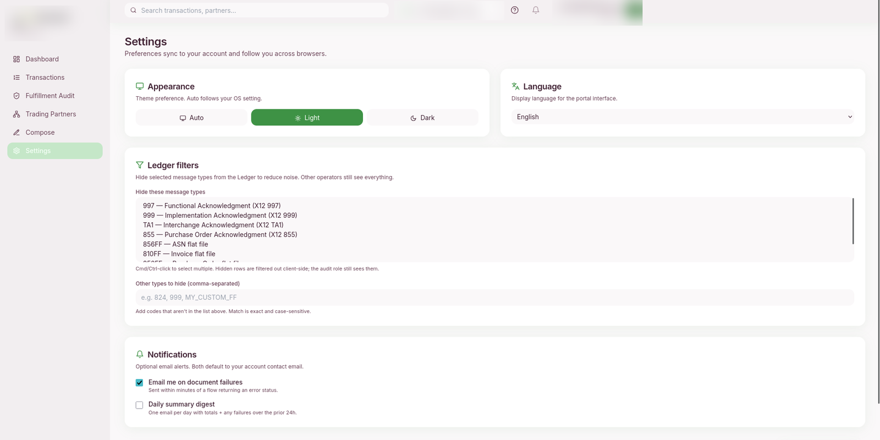Uncheck Email me on document failures
The image size is (880, 440).
[x=139, y=383]
